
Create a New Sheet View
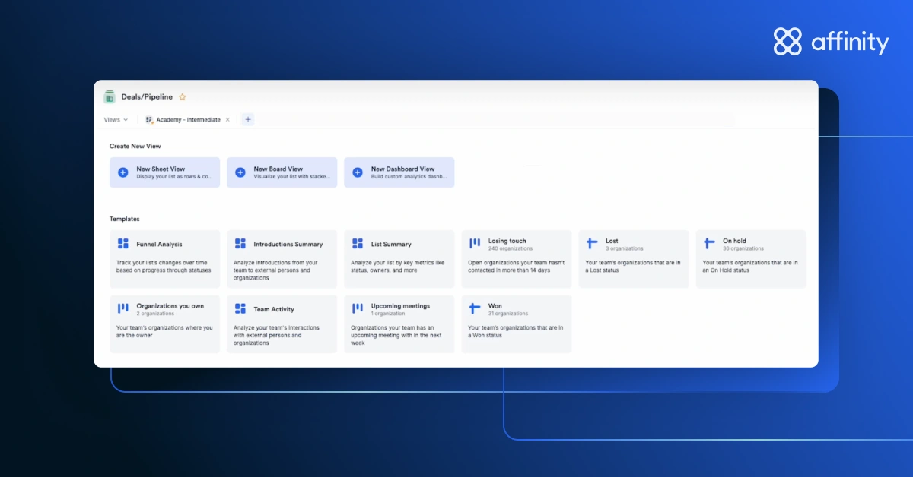[x=164, y=172]
